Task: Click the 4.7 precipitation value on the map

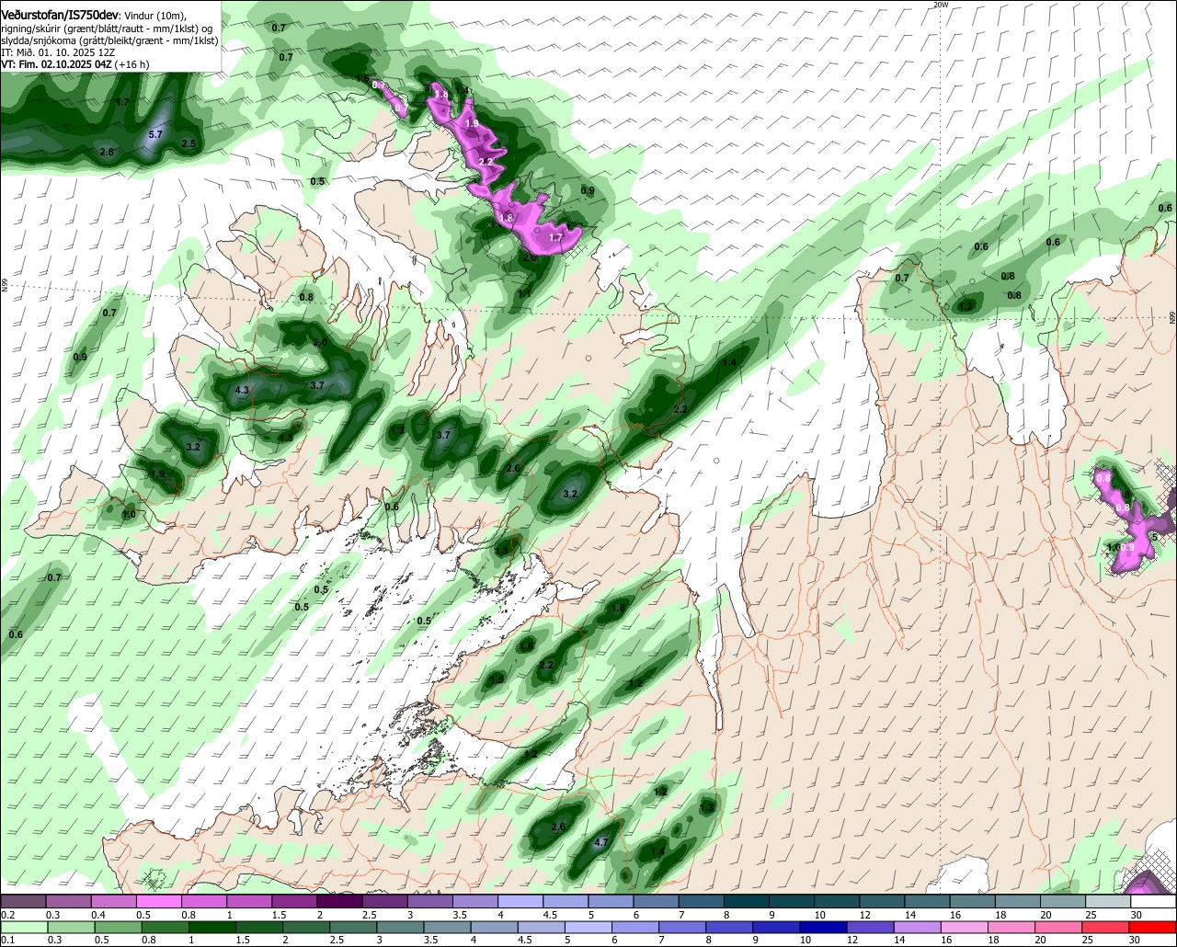Action: click(x=602, y=842)
